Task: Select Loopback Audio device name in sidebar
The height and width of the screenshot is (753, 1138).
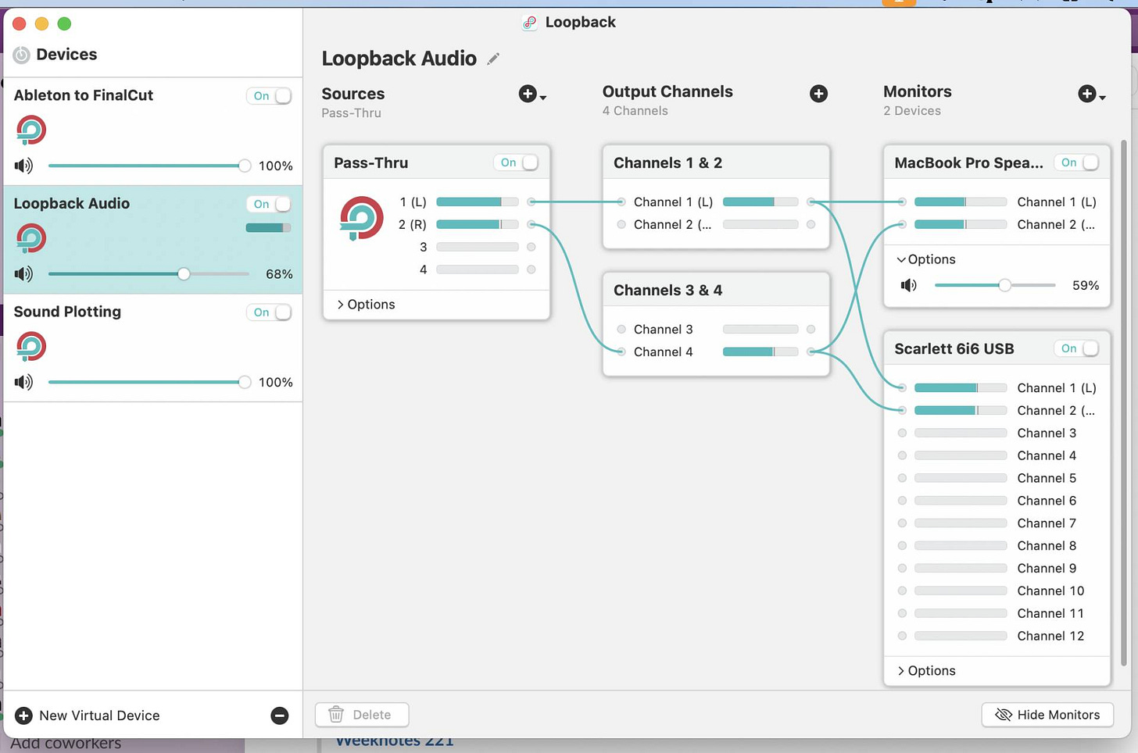Action: [72, 203]
